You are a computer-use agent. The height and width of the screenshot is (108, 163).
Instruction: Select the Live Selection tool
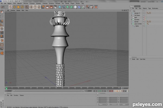coord(10,7)
